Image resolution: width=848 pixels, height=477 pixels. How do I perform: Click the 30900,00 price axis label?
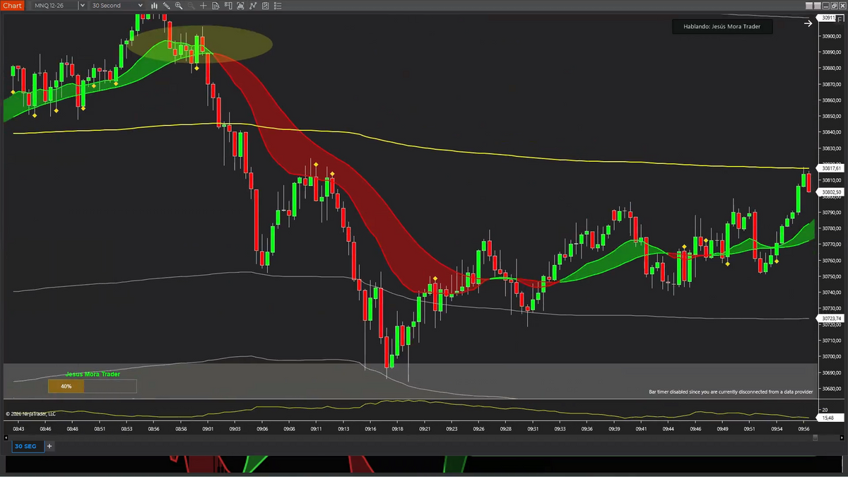click(x=831, y=36)
